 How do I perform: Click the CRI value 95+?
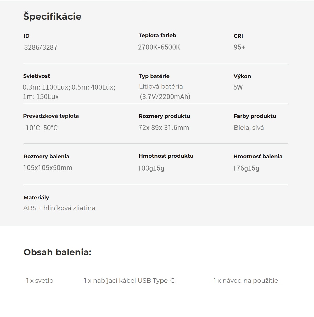pyautogui.click(x=239, y=47)
